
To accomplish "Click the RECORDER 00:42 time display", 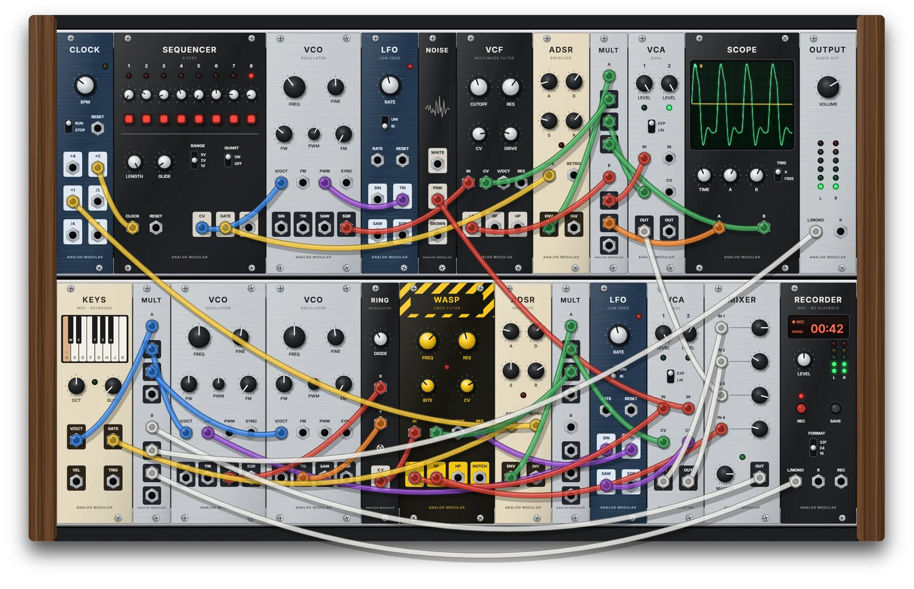I will pyautogui.click(x=827, y=329).
